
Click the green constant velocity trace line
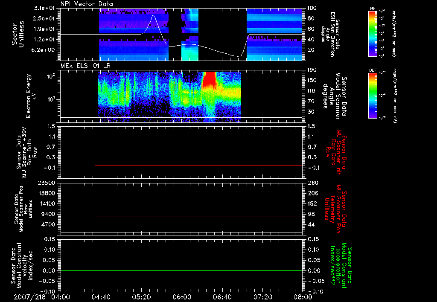(181, 270)
